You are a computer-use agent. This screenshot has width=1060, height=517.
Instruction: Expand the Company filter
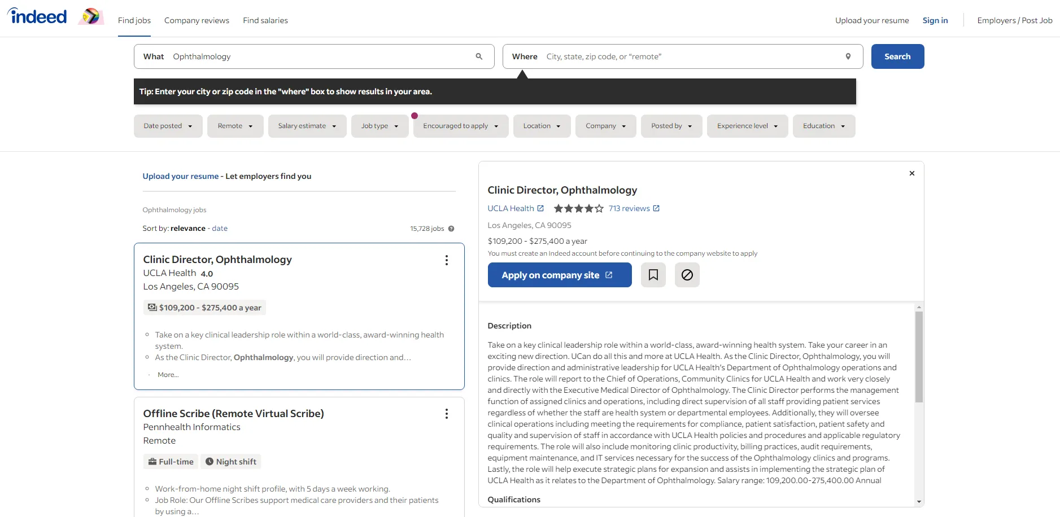pos(606,126)
